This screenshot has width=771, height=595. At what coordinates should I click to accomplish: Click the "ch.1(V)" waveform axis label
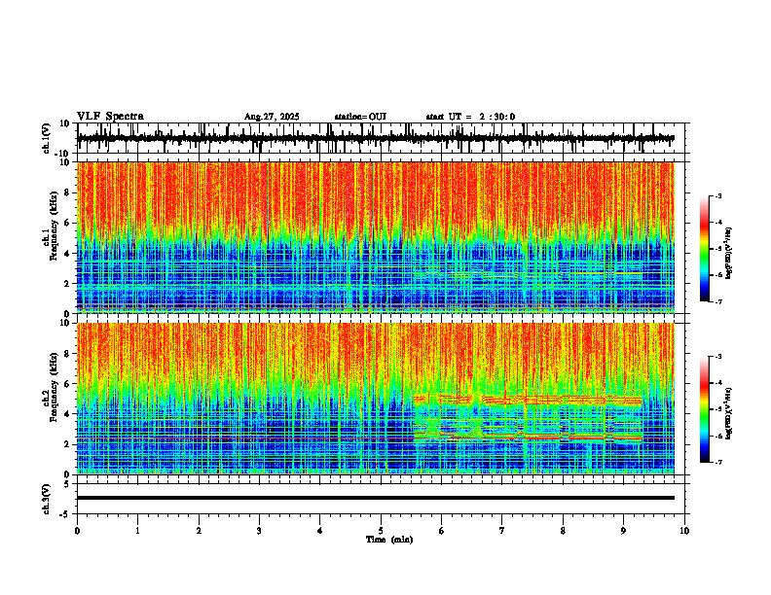(x=47, y=138)
